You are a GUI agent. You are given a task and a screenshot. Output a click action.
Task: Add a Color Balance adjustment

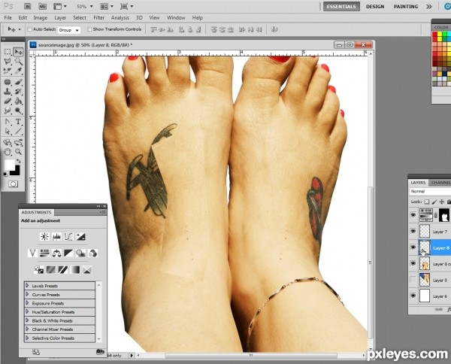point(56,253)
